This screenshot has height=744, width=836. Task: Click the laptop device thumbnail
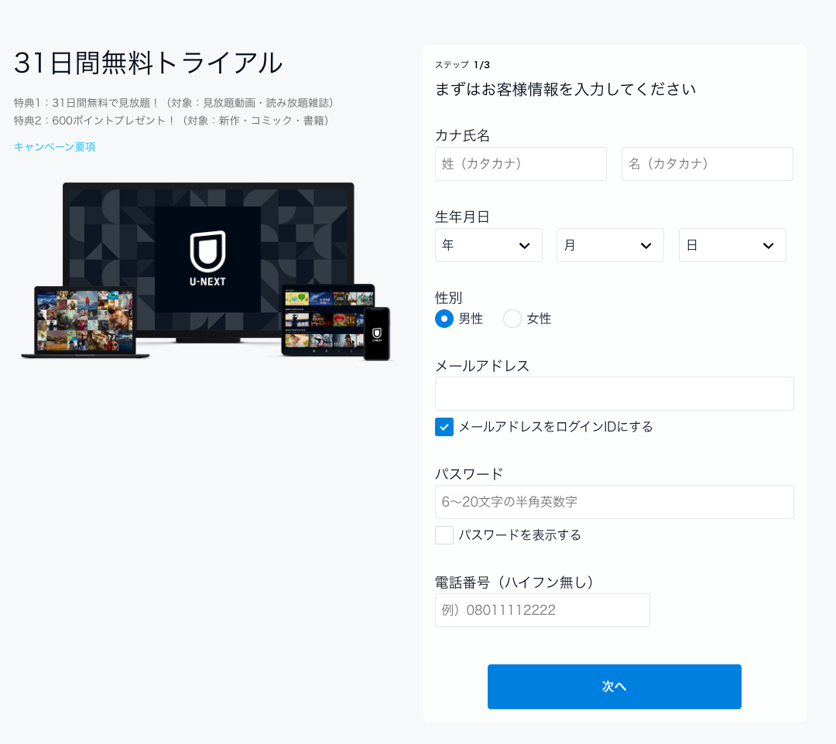click(85, 323)
